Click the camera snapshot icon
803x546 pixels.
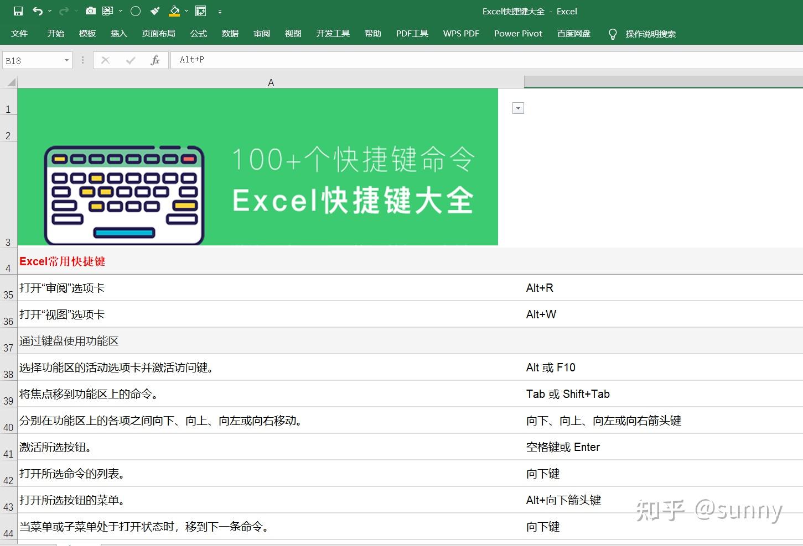click(91, 11)
